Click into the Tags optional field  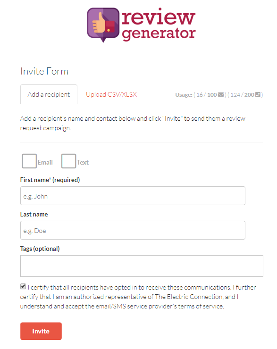142,266
